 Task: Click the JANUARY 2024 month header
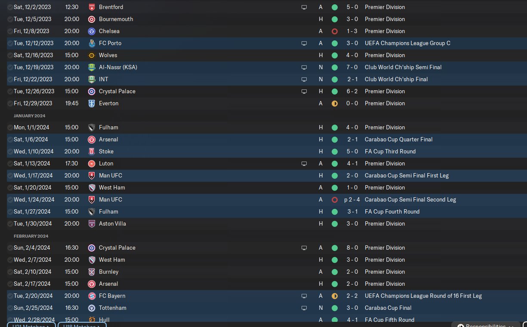pyautogui.click(x=29, y=116)
